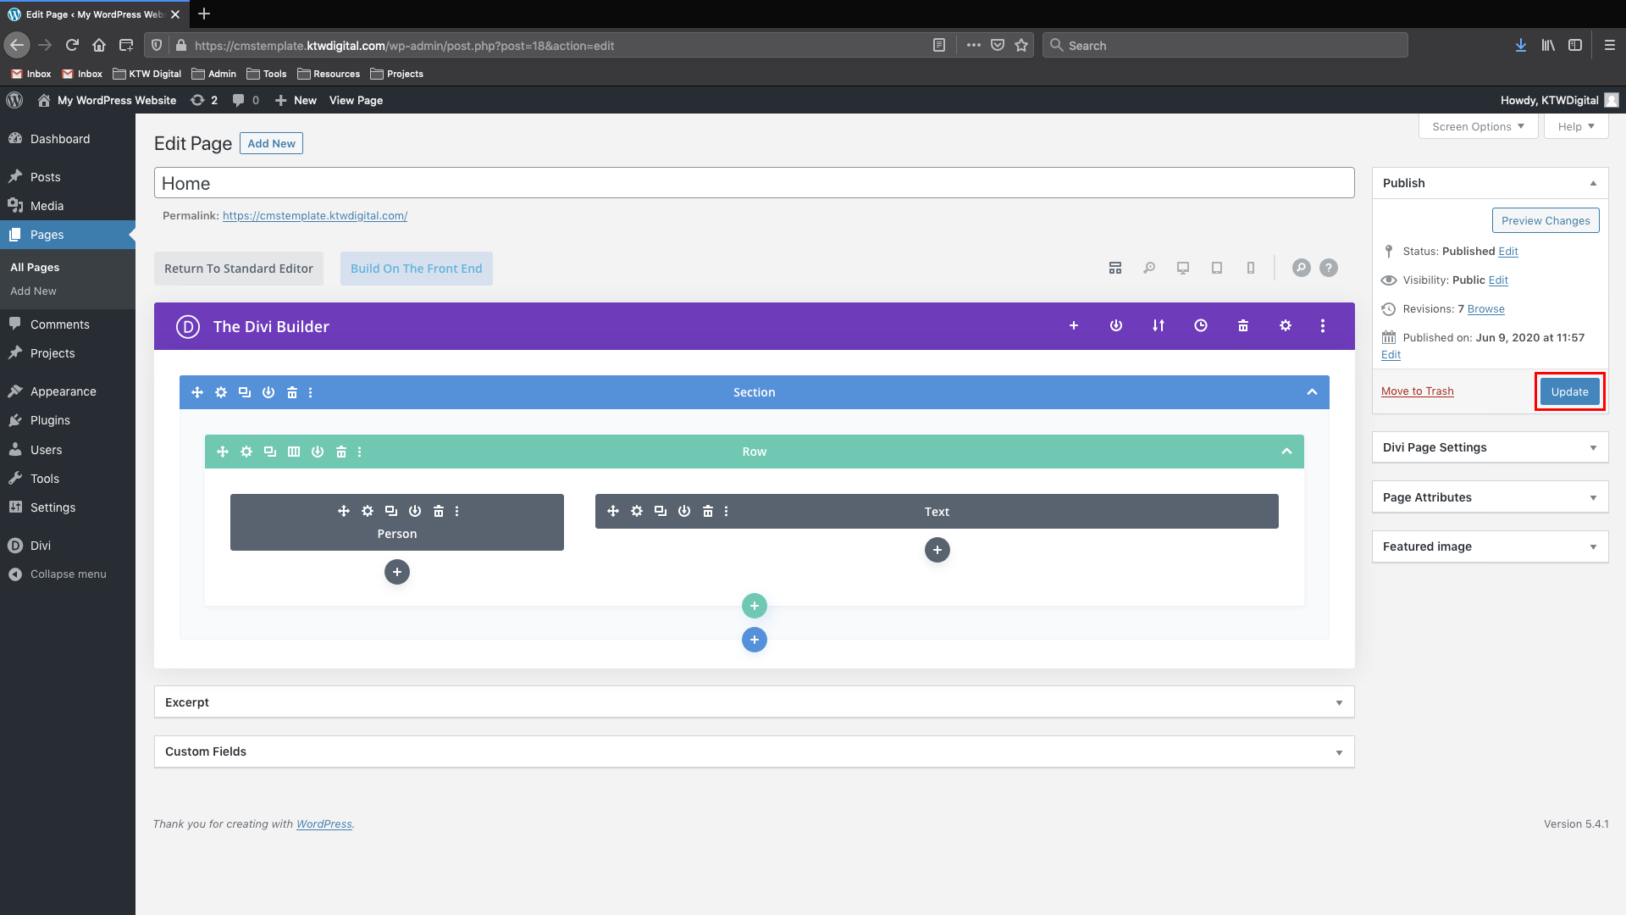This screenshot has height=915, width=1626.
Task: Add module below Person module
Action: point(397,572)
